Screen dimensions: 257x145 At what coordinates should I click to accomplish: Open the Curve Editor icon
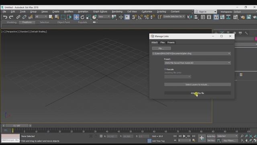pyautogui.click(x=222, y=17)
